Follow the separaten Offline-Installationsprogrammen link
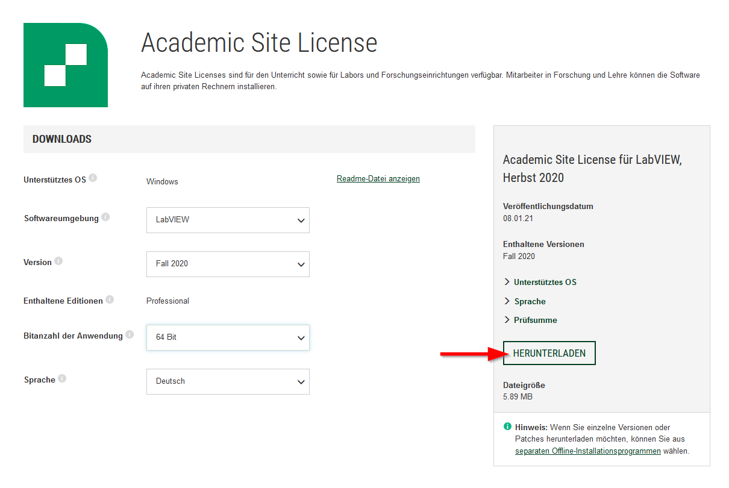The image size is (729, 488). coord(588,451)
